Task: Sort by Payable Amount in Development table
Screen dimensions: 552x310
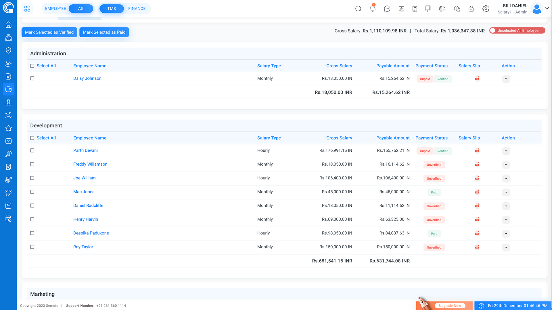Action: (x=393, y=138)
